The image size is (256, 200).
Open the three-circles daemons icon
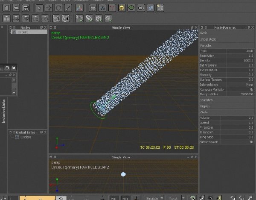click(x=102, y=8)
